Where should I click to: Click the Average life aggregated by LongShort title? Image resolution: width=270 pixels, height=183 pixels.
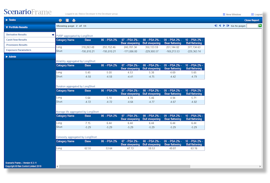pyautogui.click(x=77, y=112)
